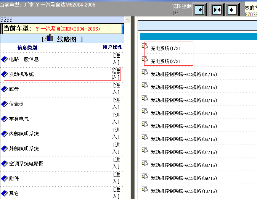The height and width of the screenshot is (199, 257).
Task: Click [进入] for 附件
Action: click(x=116, y=178)
